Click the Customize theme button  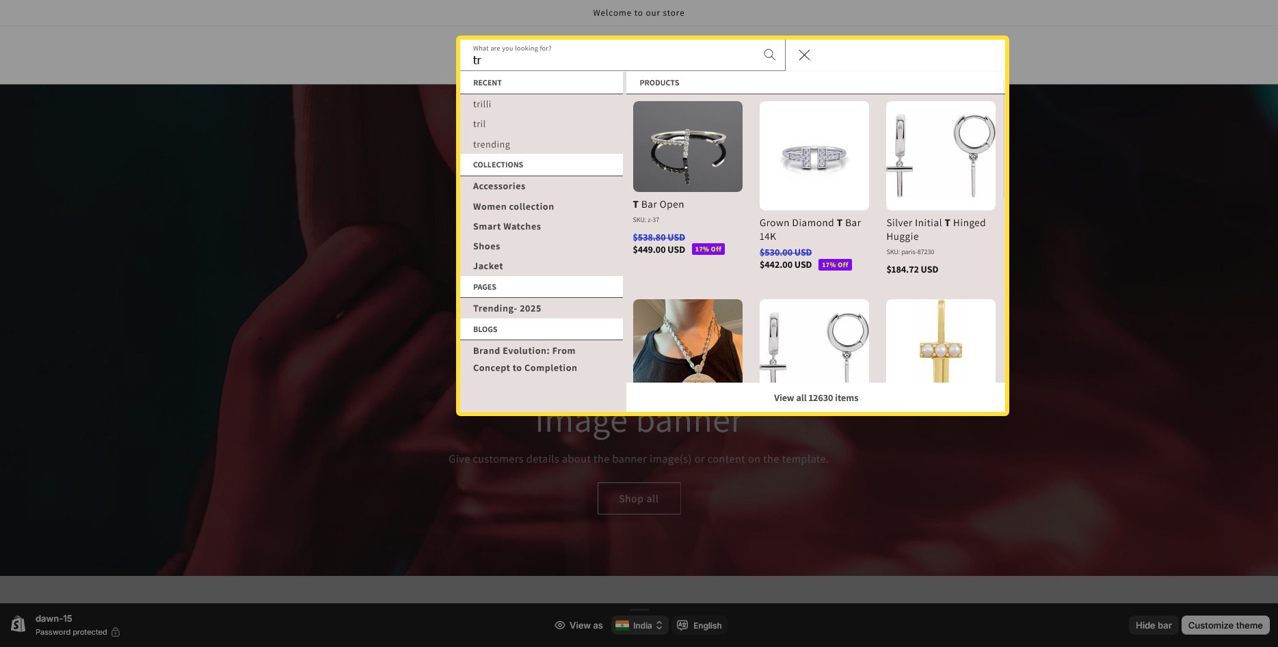(1225, 625)
